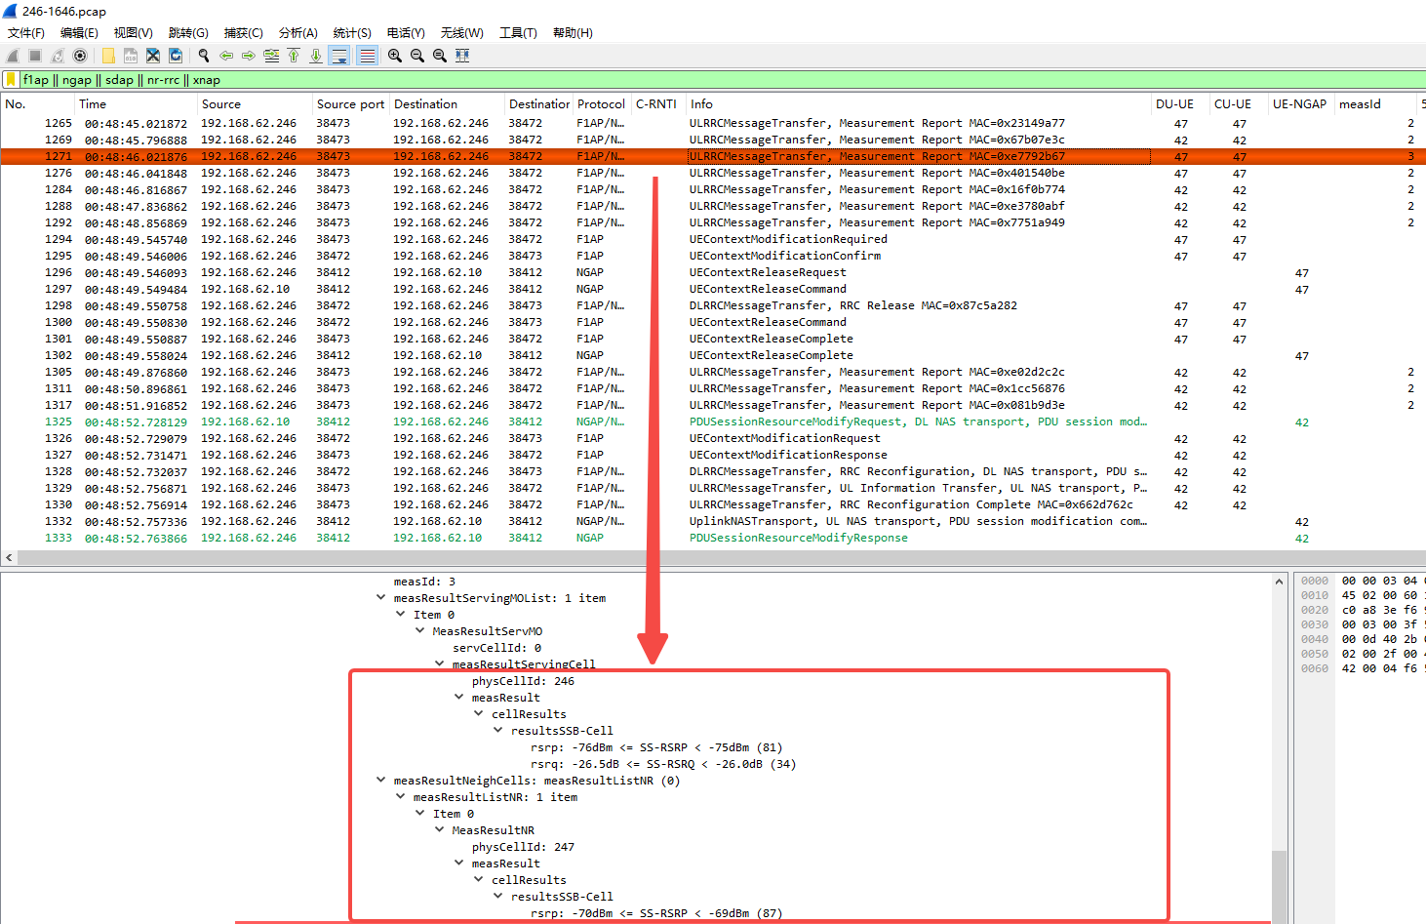Collapse Item 0 under measResultServingMOList
The height and width of the screenshot is (924, 1426).
tap(400, 615)
